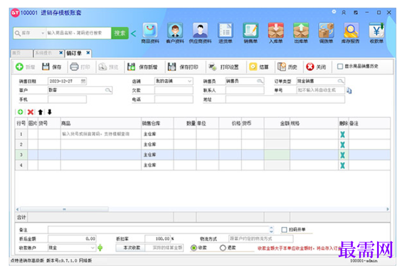Open user account icon in title bar
Screen dimensions: 404x268
[344, 12]
